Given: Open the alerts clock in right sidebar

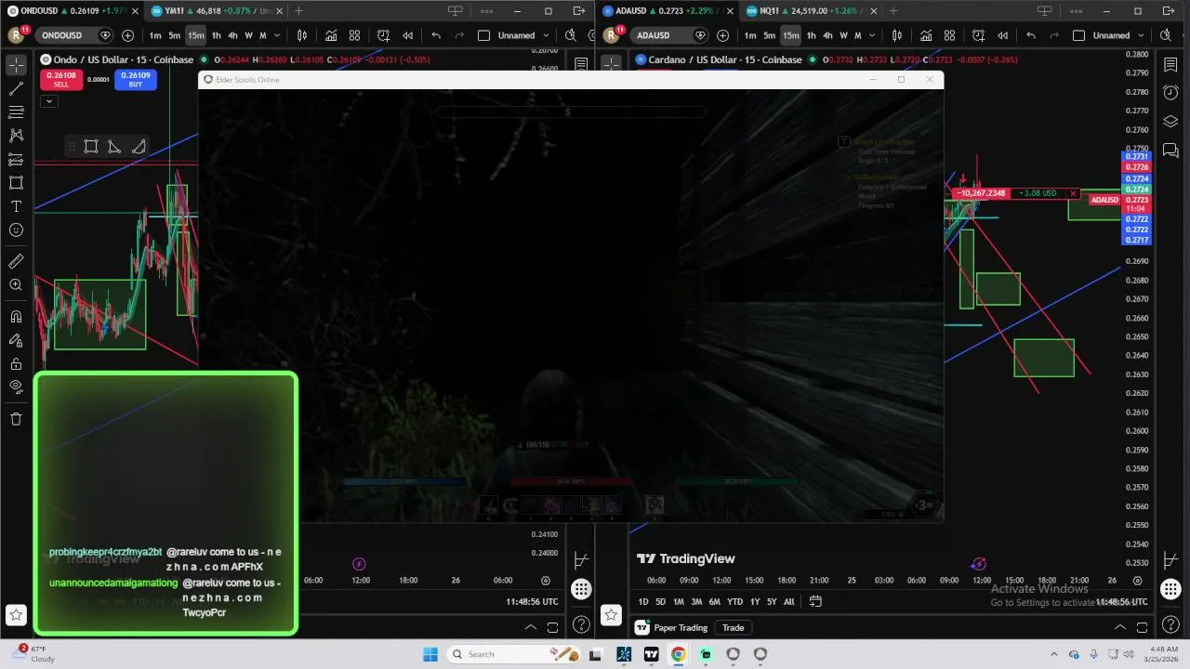Looking at the screenshot, I should click(1170, 93).
